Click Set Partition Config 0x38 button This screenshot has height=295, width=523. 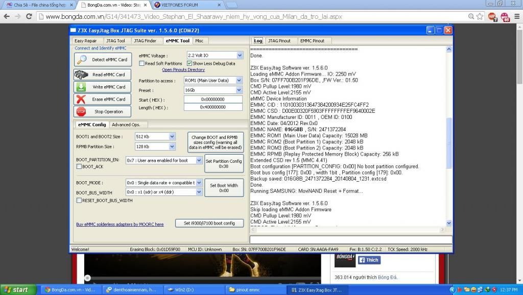(x=224, y=163)
